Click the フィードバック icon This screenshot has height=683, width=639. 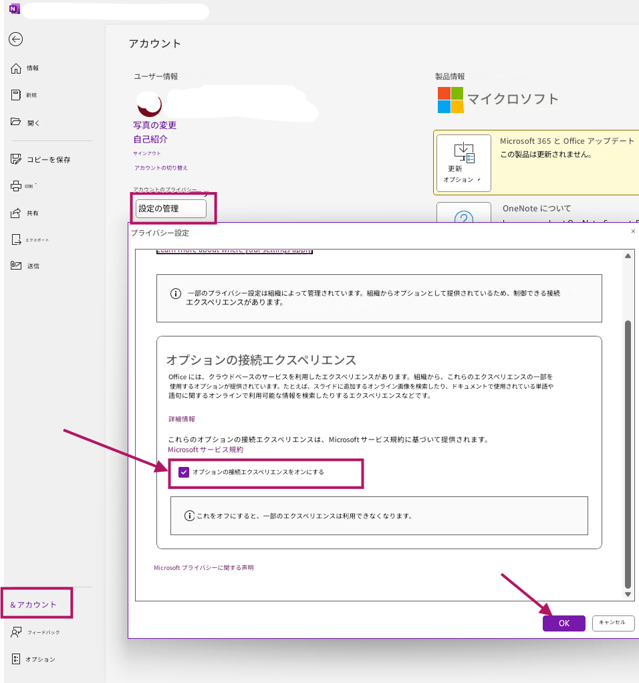click(x=16, y=632)
